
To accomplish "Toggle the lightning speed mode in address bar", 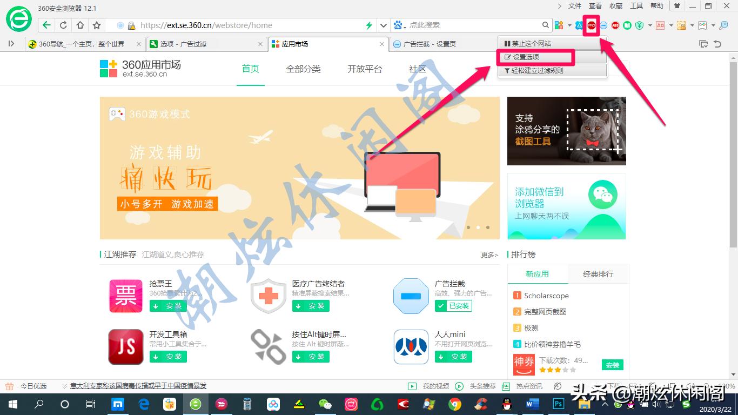I will [368, 25].
